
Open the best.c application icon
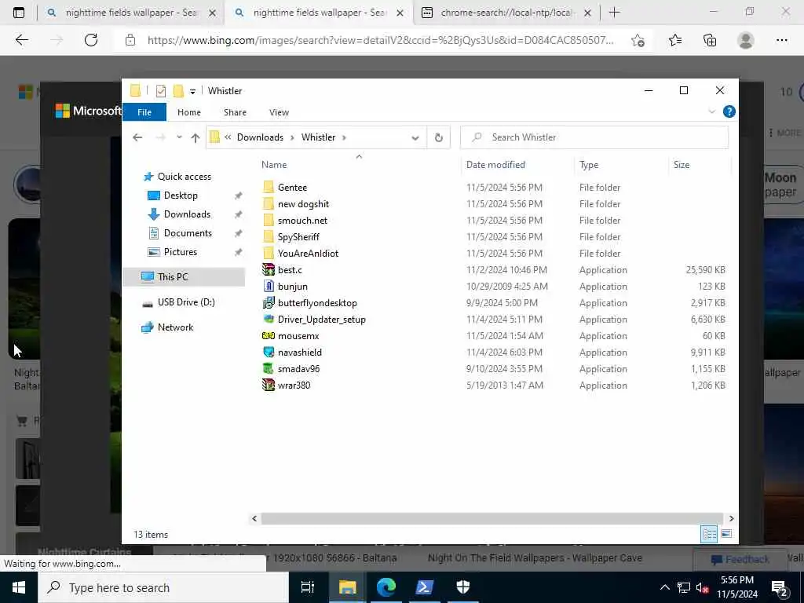pos(269,270)
